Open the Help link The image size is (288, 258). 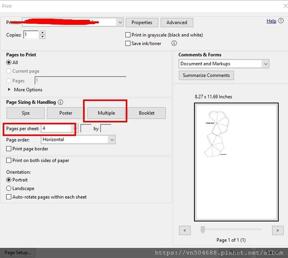(271, 21)
